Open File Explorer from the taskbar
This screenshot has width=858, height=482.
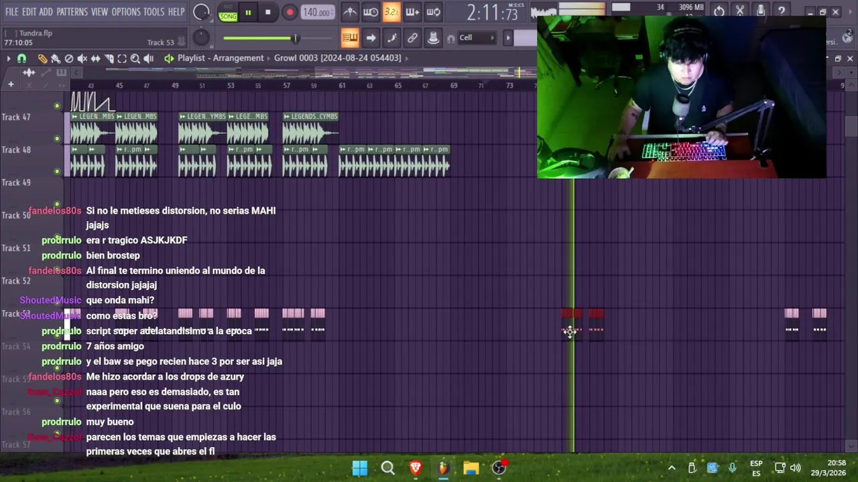point(471,468)
